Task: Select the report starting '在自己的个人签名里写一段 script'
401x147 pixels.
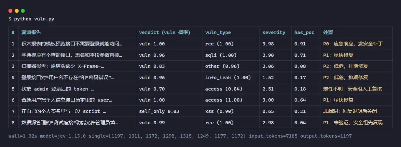Action: pyautogui.click(x=64, y=111)
